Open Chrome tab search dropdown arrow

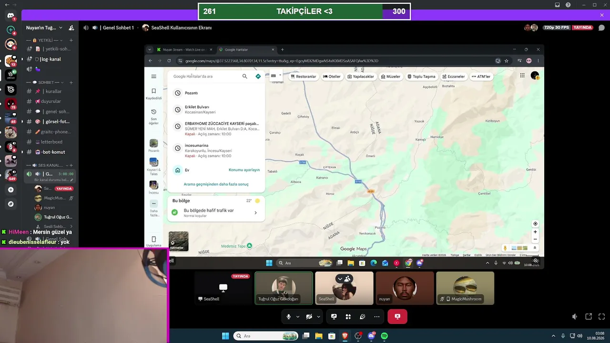(x=150, y=50)
